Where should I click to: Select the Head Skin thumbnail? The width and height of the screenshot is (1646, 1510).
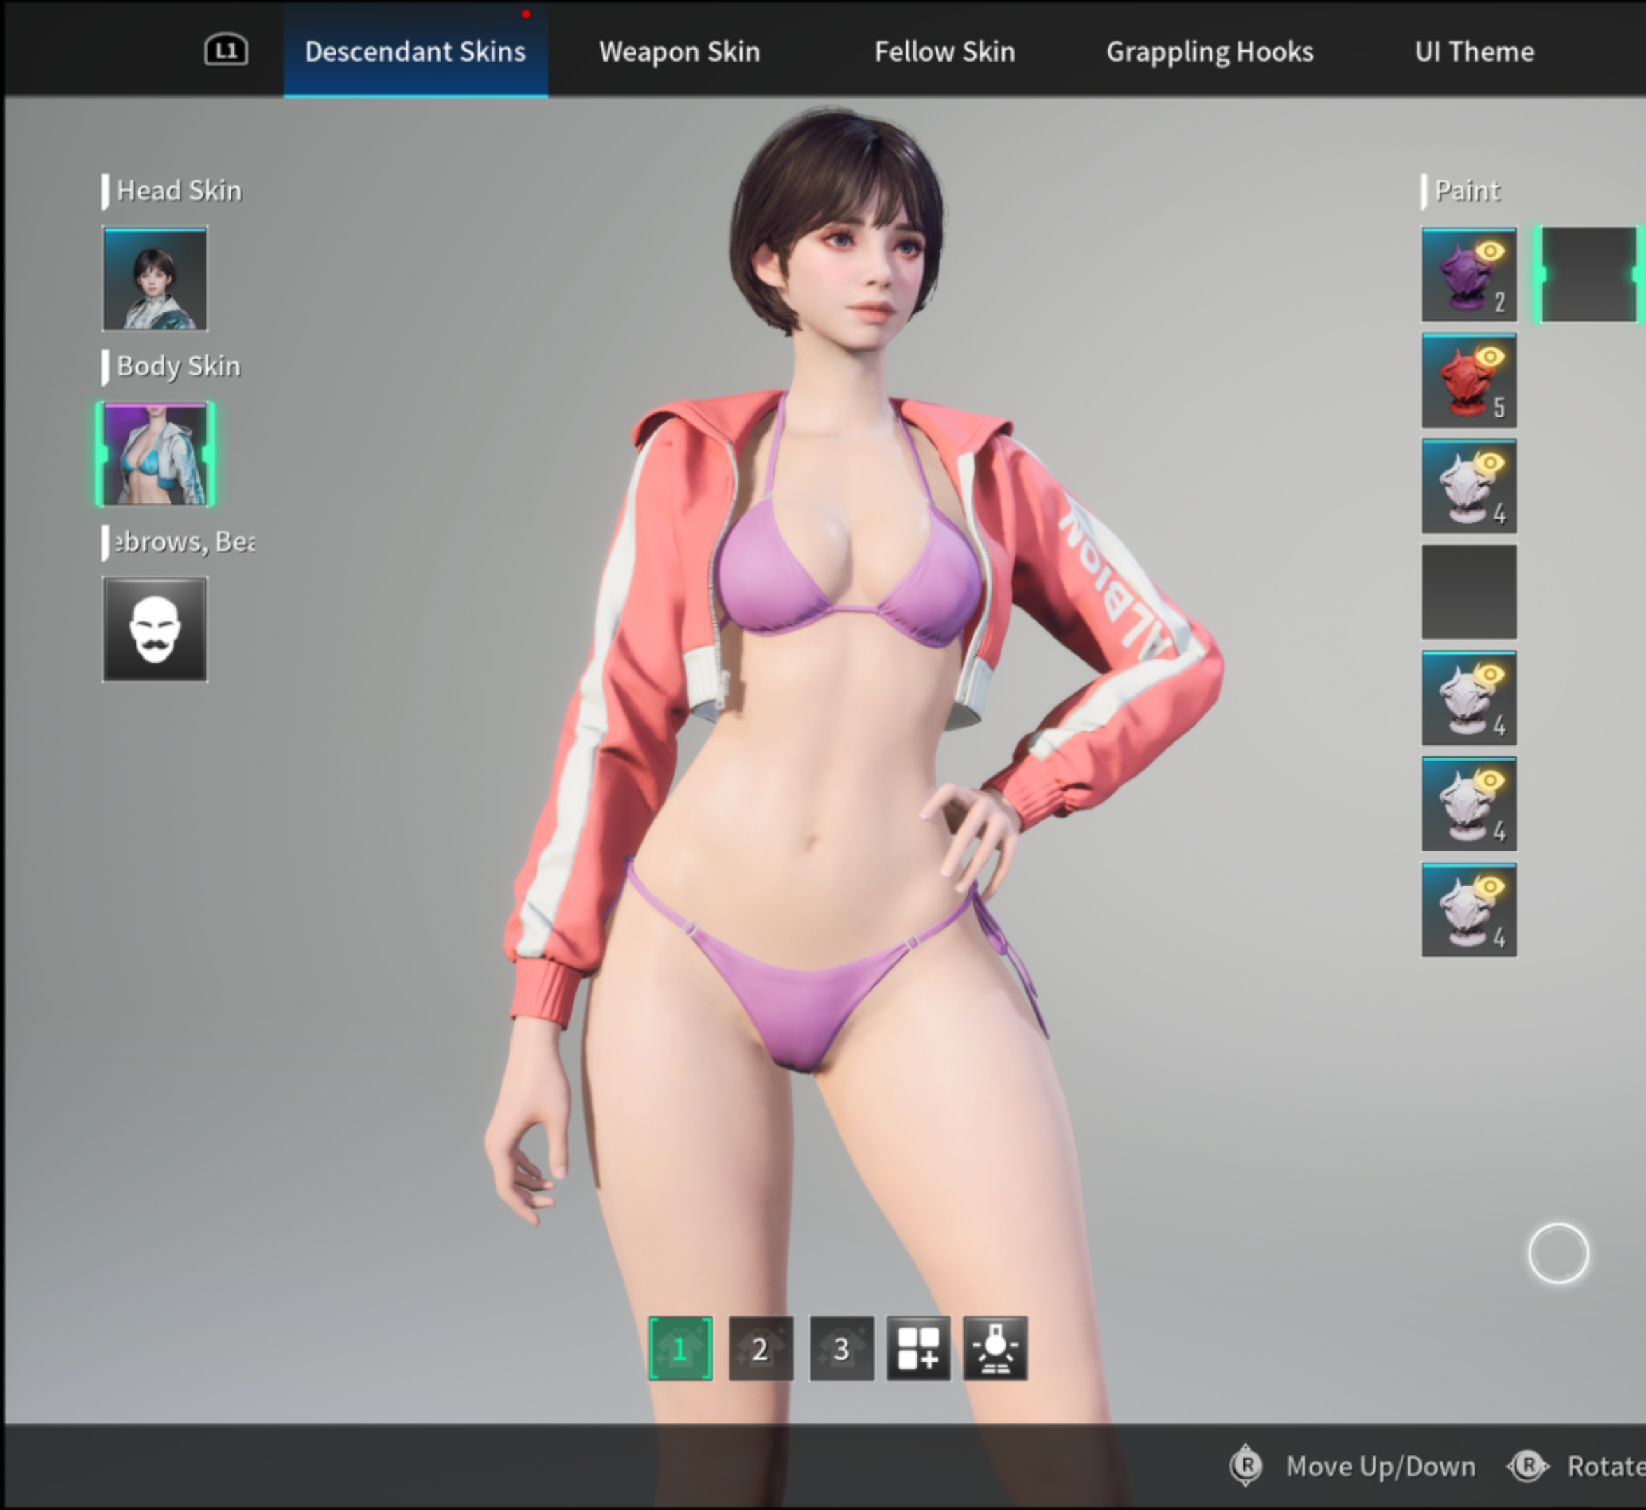point(155,279)
